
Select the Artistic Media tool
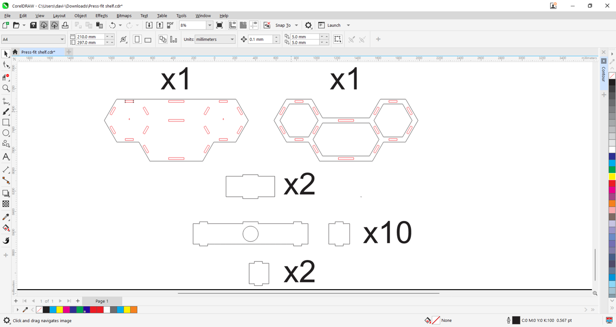coord(6,112)
